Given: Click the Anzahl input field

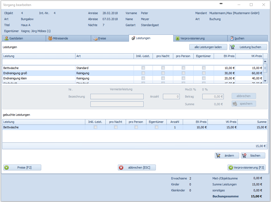Looking at the screenshot, I should click(x=171, y=97).
